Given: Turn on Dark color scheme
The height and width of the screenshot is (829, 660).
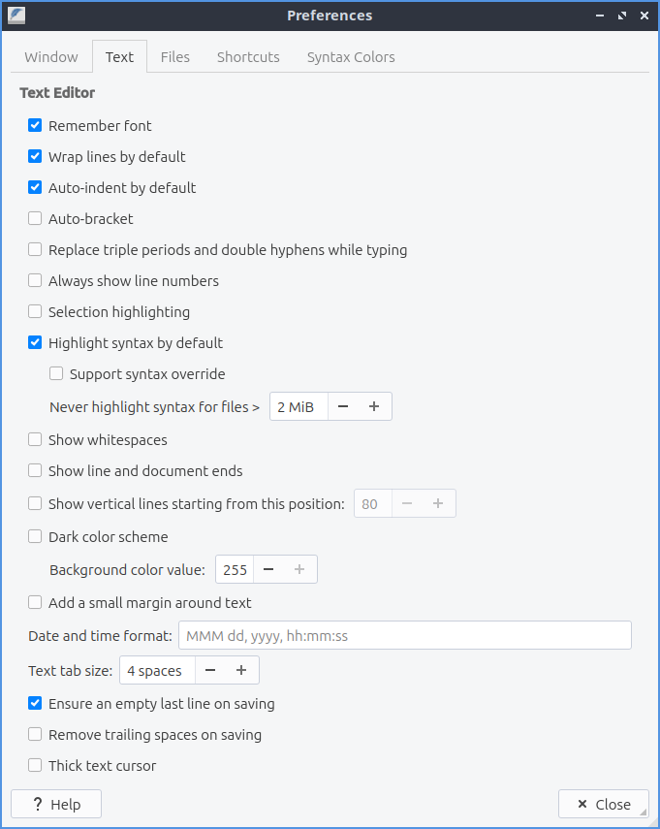Looking at the screenshot, I should pos(36,537).
